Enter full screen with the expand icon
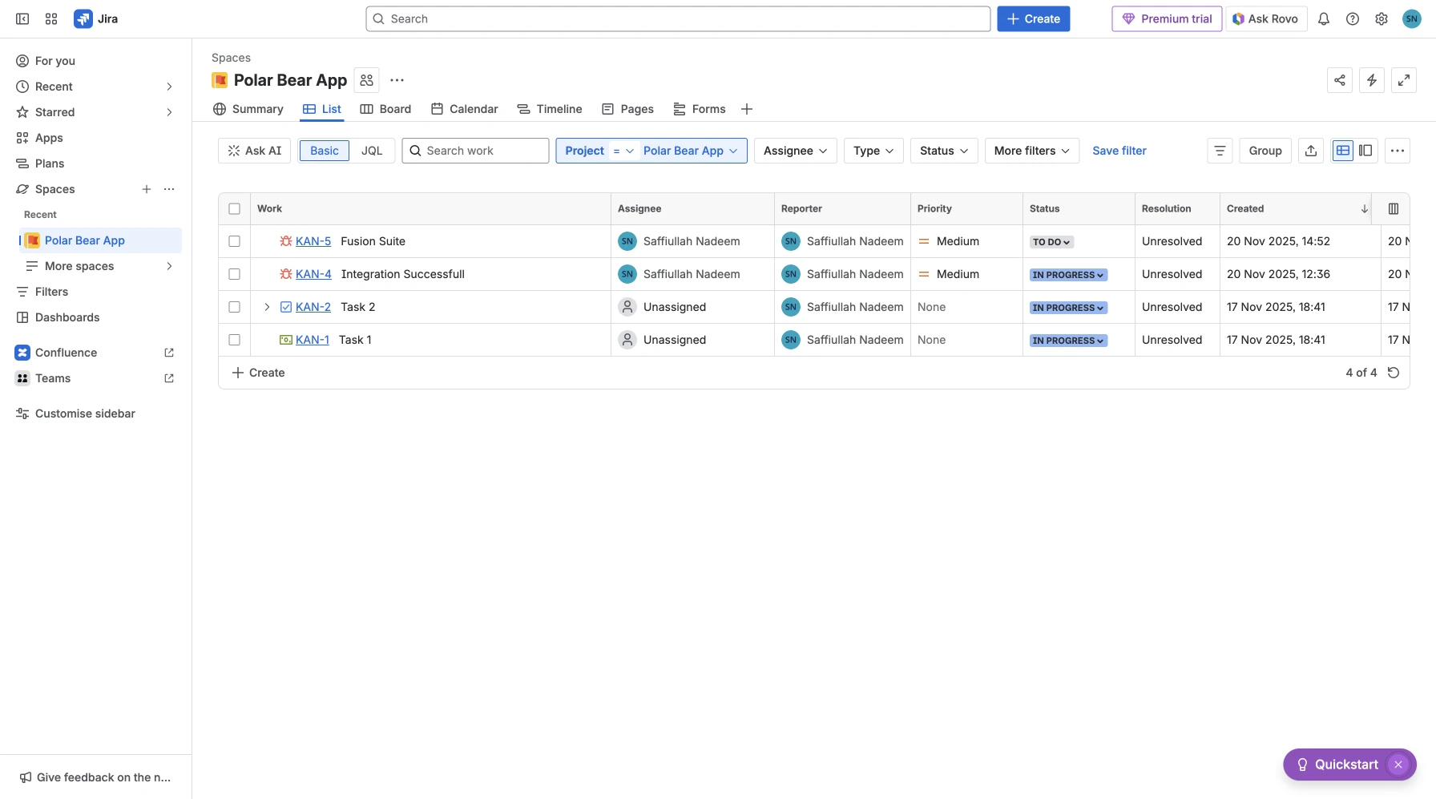Viewport: 1436px width, 799px height. (1404, 80)
